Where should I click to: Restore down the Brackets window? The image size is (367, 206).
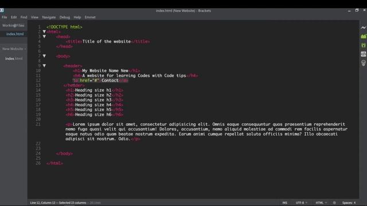(x=357, y=10)
